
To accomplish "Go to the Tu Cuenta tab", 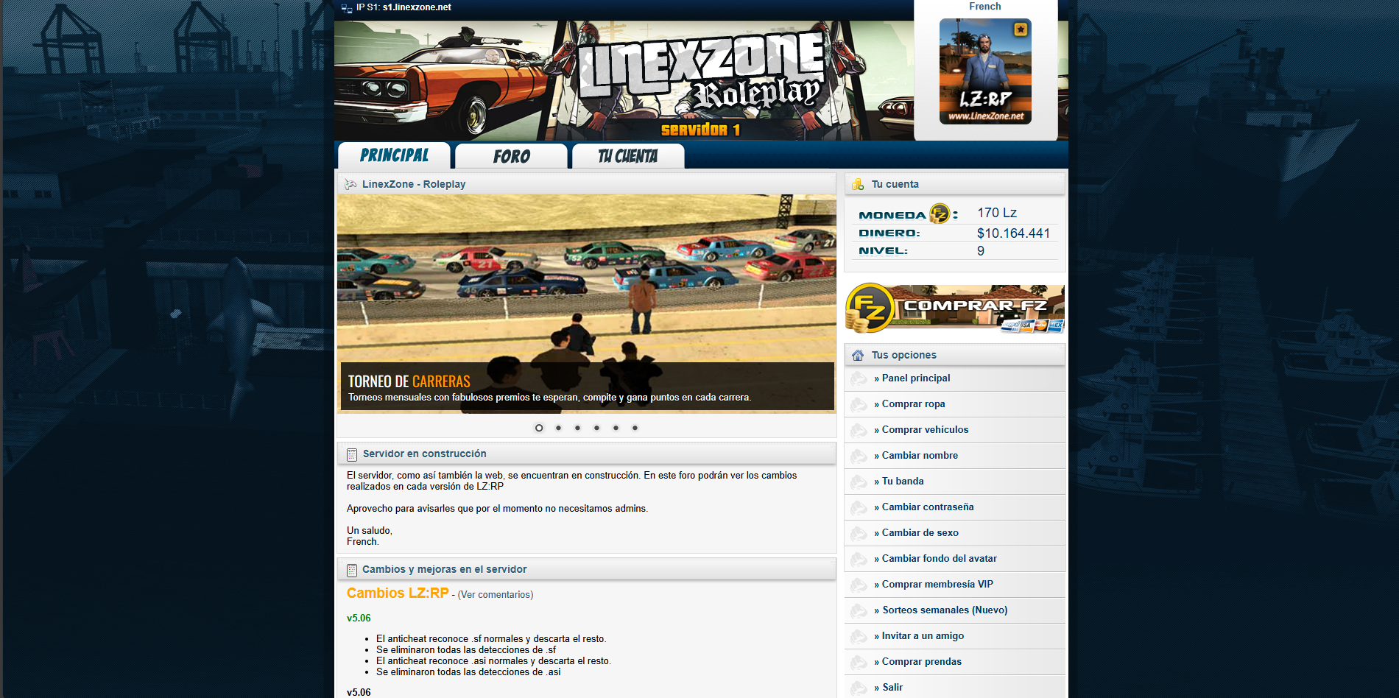I will (x=628, y=156).
